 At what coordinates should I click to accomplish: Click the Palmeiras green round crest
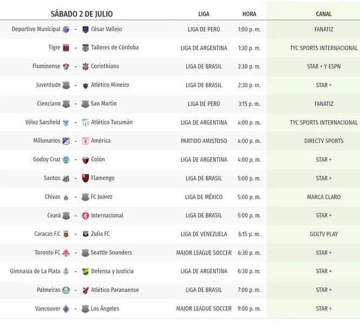pyautogui.click(x=66, y=290)
